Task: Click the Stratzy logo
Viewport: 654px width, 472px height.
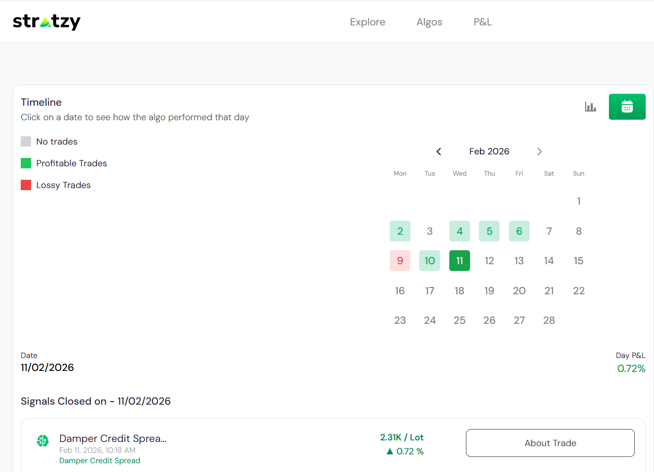Action: pyautogui.click(x=47, y=22)
